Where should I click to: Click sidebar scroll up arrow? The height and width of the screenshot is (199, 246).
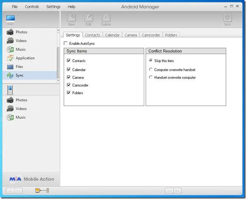[x=58, y=30]
